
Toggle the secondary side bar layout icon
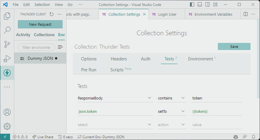click(x=207, y=4)
